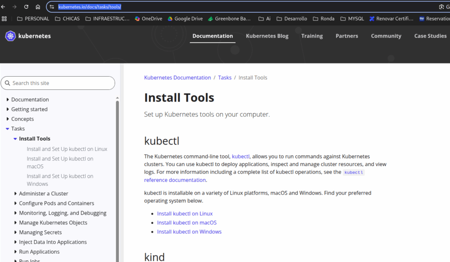Screen dimensions: 450x262
Task: Open the Renovar Certifi... bookmark
Action: click(x=392, y=18)
